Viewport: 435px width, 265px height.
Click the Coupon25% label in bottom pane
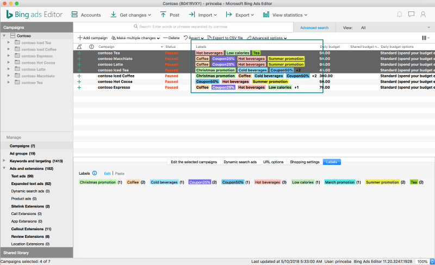[x=200, y=182]
